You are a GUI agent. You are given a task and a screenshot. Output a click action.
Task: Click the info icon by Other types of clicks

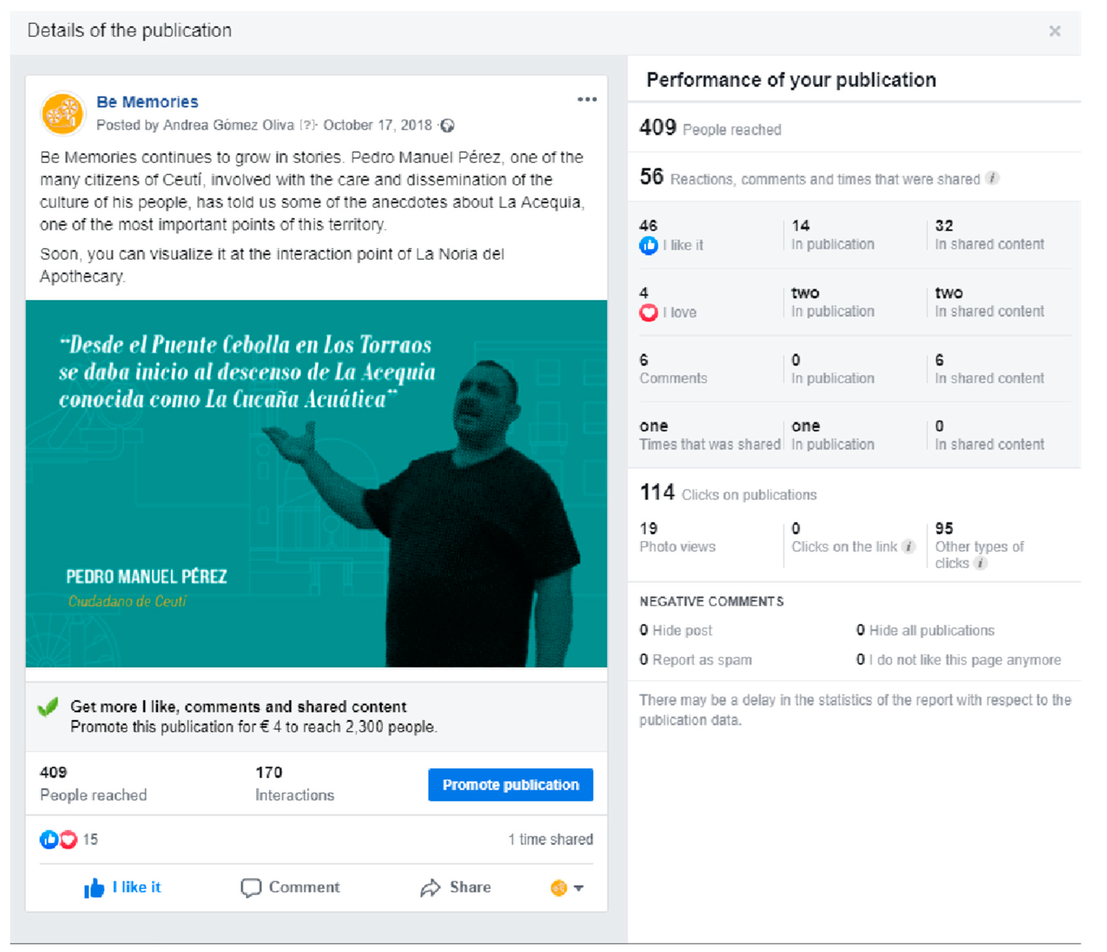981,563
